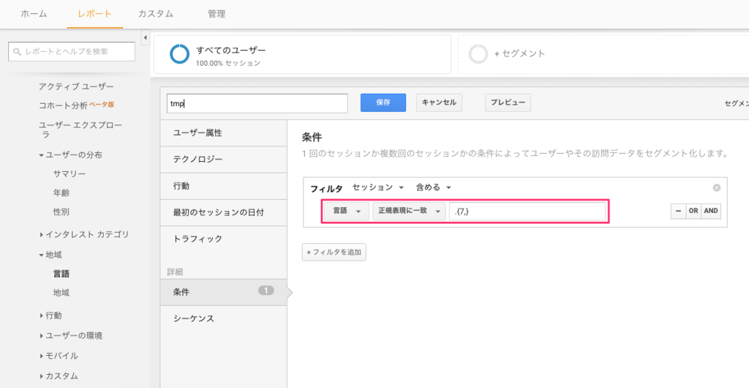Open the 含める include dropdown
749x388 pixels.
click(433, 187)
